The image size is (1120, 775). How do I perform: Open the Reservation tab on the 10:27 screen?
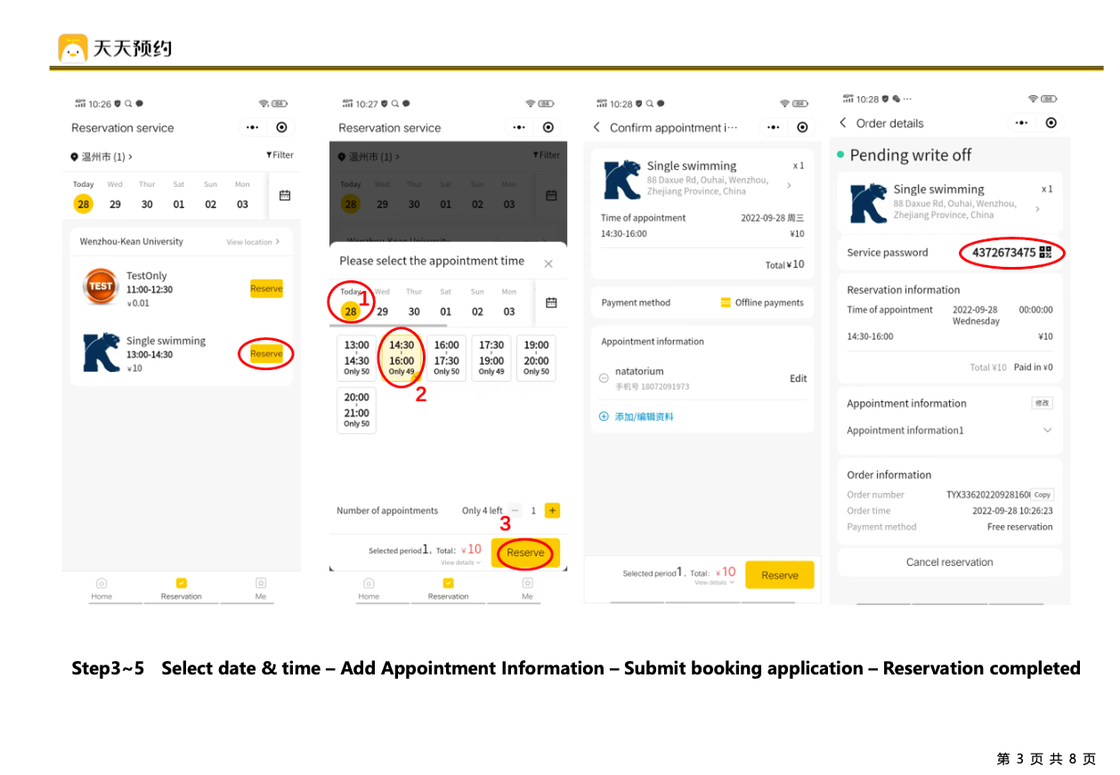pos(448,588)
